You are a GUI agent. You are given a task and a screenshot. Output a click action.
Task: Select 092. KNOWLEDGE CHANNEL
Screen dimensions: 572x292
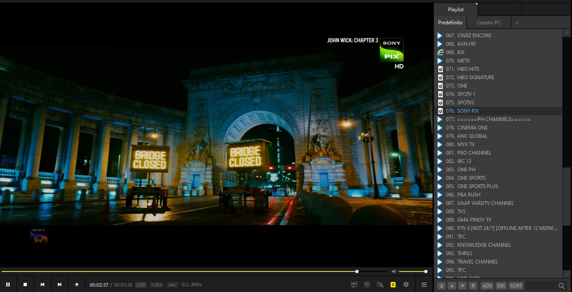[x=498, y=245]
